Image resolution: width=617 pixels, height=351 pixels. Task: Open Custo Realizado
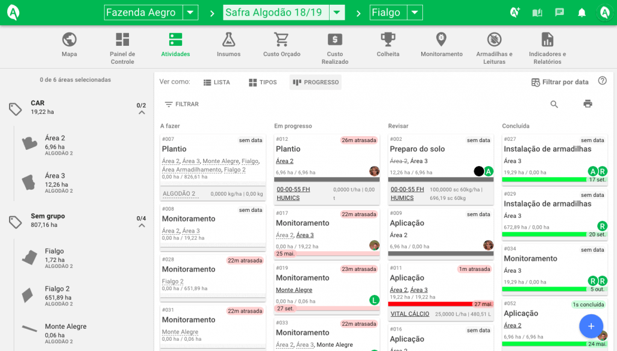(334, 45)
